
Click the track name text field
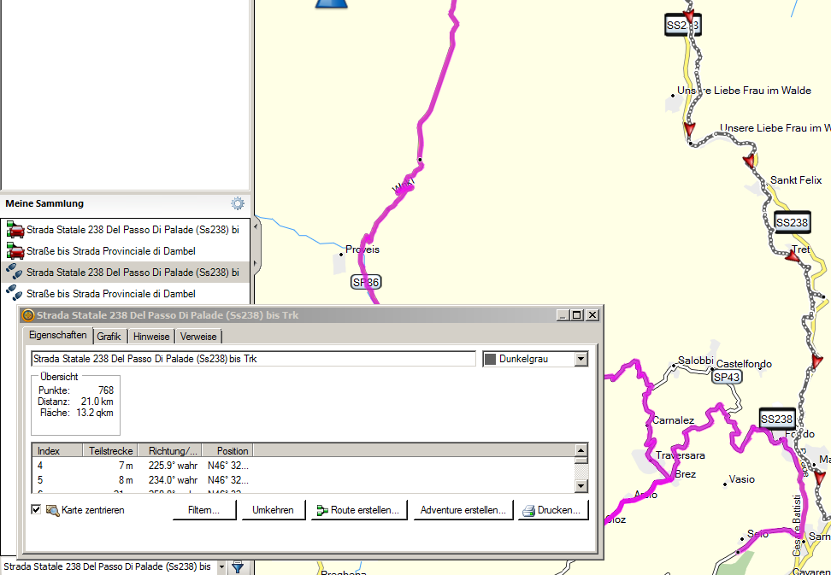tap(252, 359)
